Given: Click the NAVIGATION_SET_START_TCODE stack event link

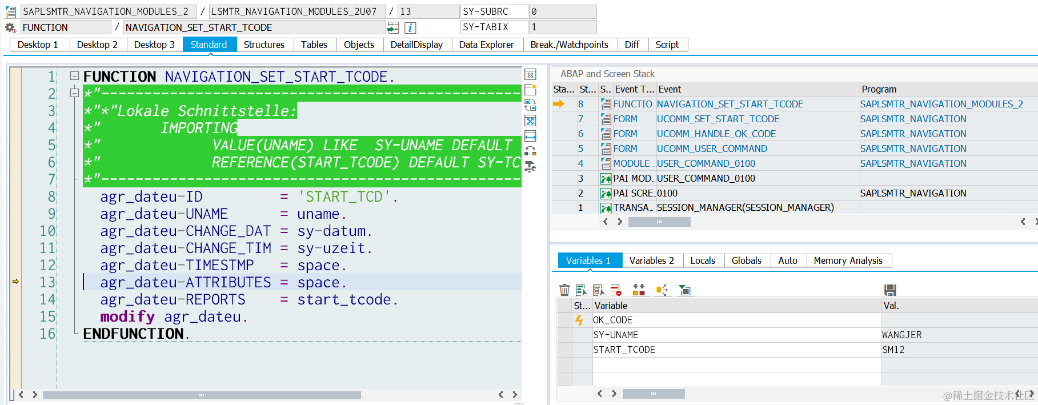Looking at the screenshot, I should click(x=730, y=104).
